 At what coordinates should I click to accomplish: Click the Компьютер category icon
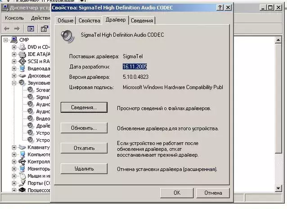click(22, 154)
